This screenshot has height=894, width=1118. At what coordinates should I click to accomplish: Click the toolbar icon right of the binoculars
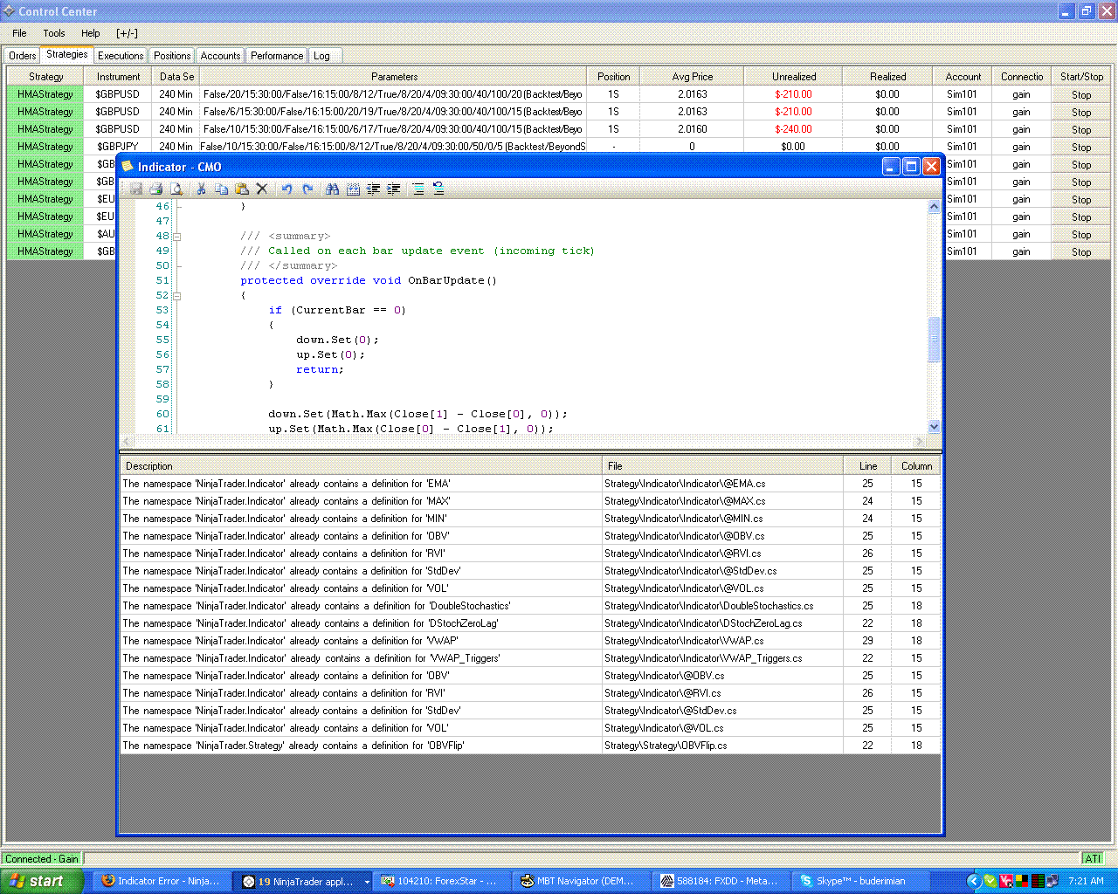tap(353, 189)
